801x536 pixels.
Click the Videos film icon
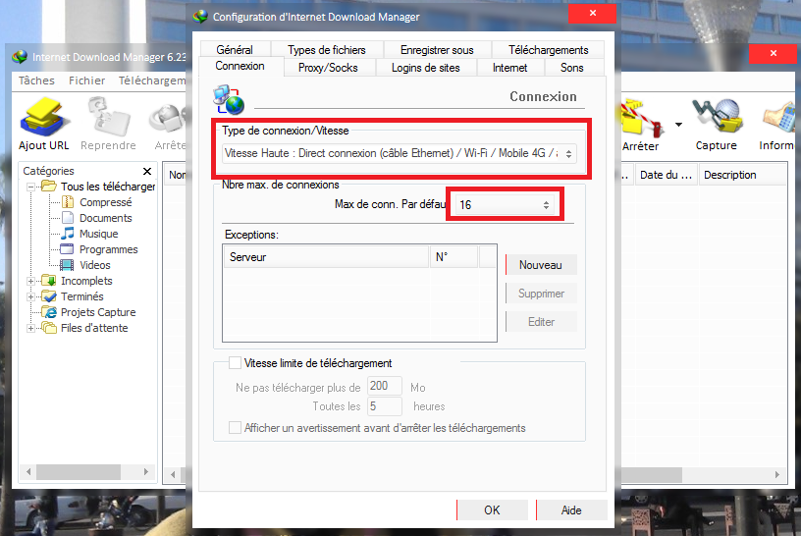(67, 265)
